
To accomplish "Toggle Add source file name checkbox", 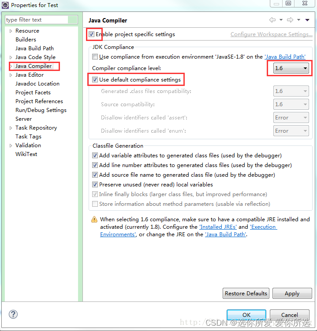I will [x=95, y=175].
